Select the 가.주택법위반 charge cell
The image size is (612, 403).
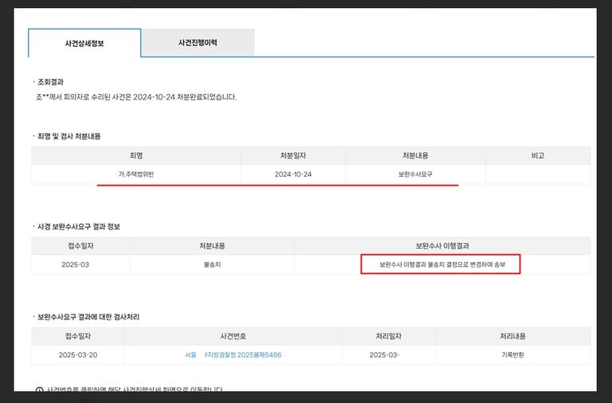pos(135,174)
